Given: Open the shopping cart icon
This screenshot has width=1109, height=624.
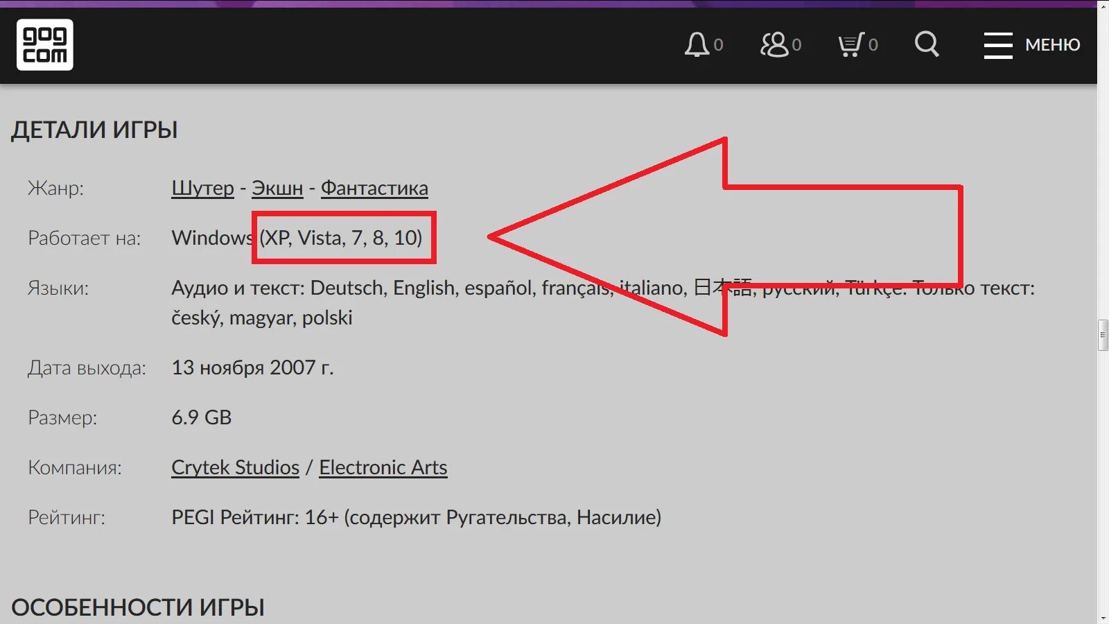Looking at the screenshot, I should 851,45.
